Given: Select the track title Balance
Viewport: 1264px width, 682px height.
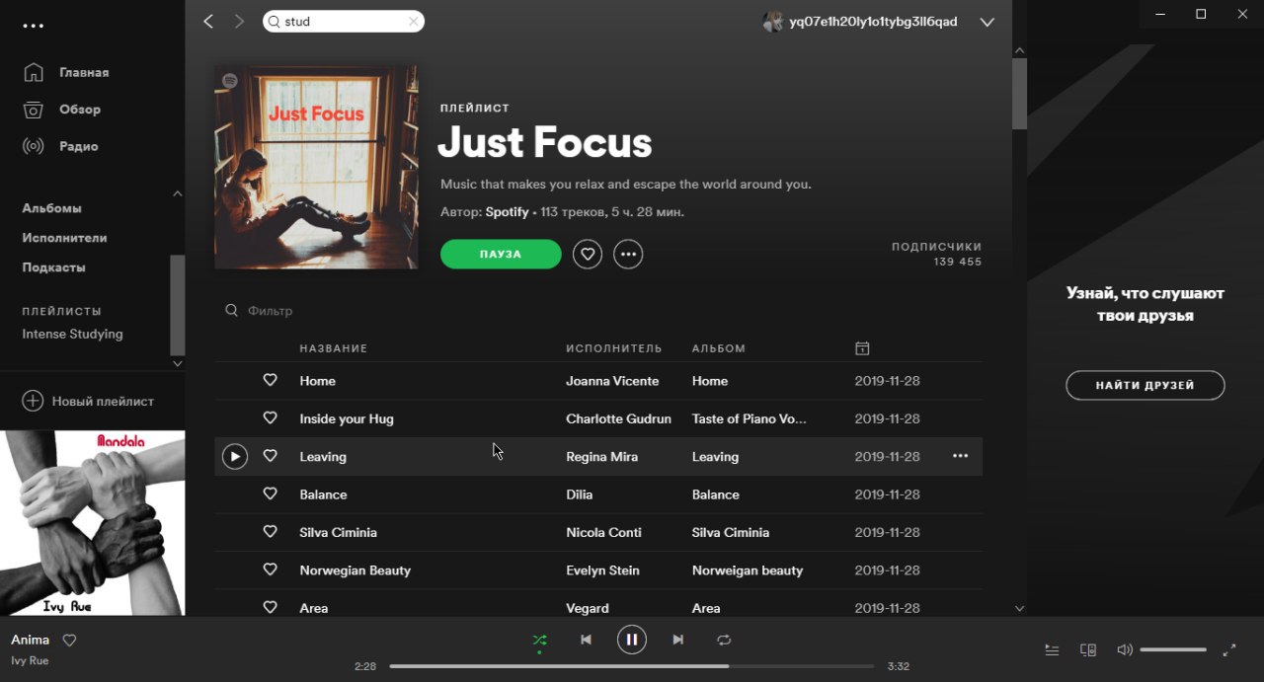Looking at the screenshot, I should click(324, 494).
